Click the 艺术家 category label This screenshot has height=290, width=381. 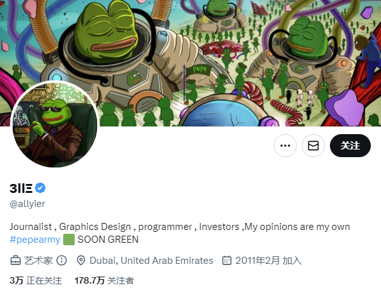(x=38, y=261)
